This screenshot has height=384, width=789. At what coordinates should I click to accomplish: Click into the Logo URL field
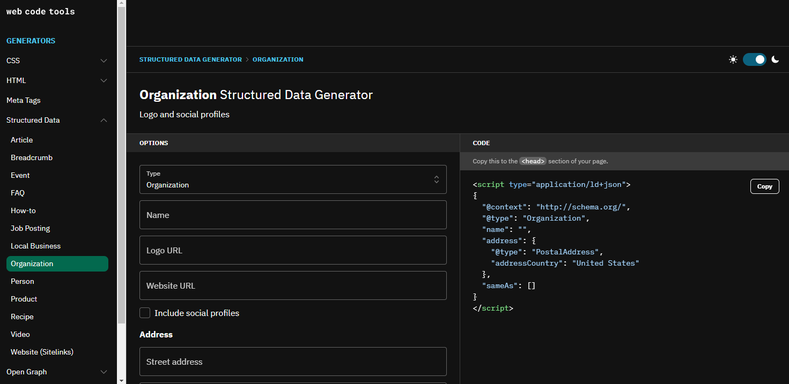293,250
